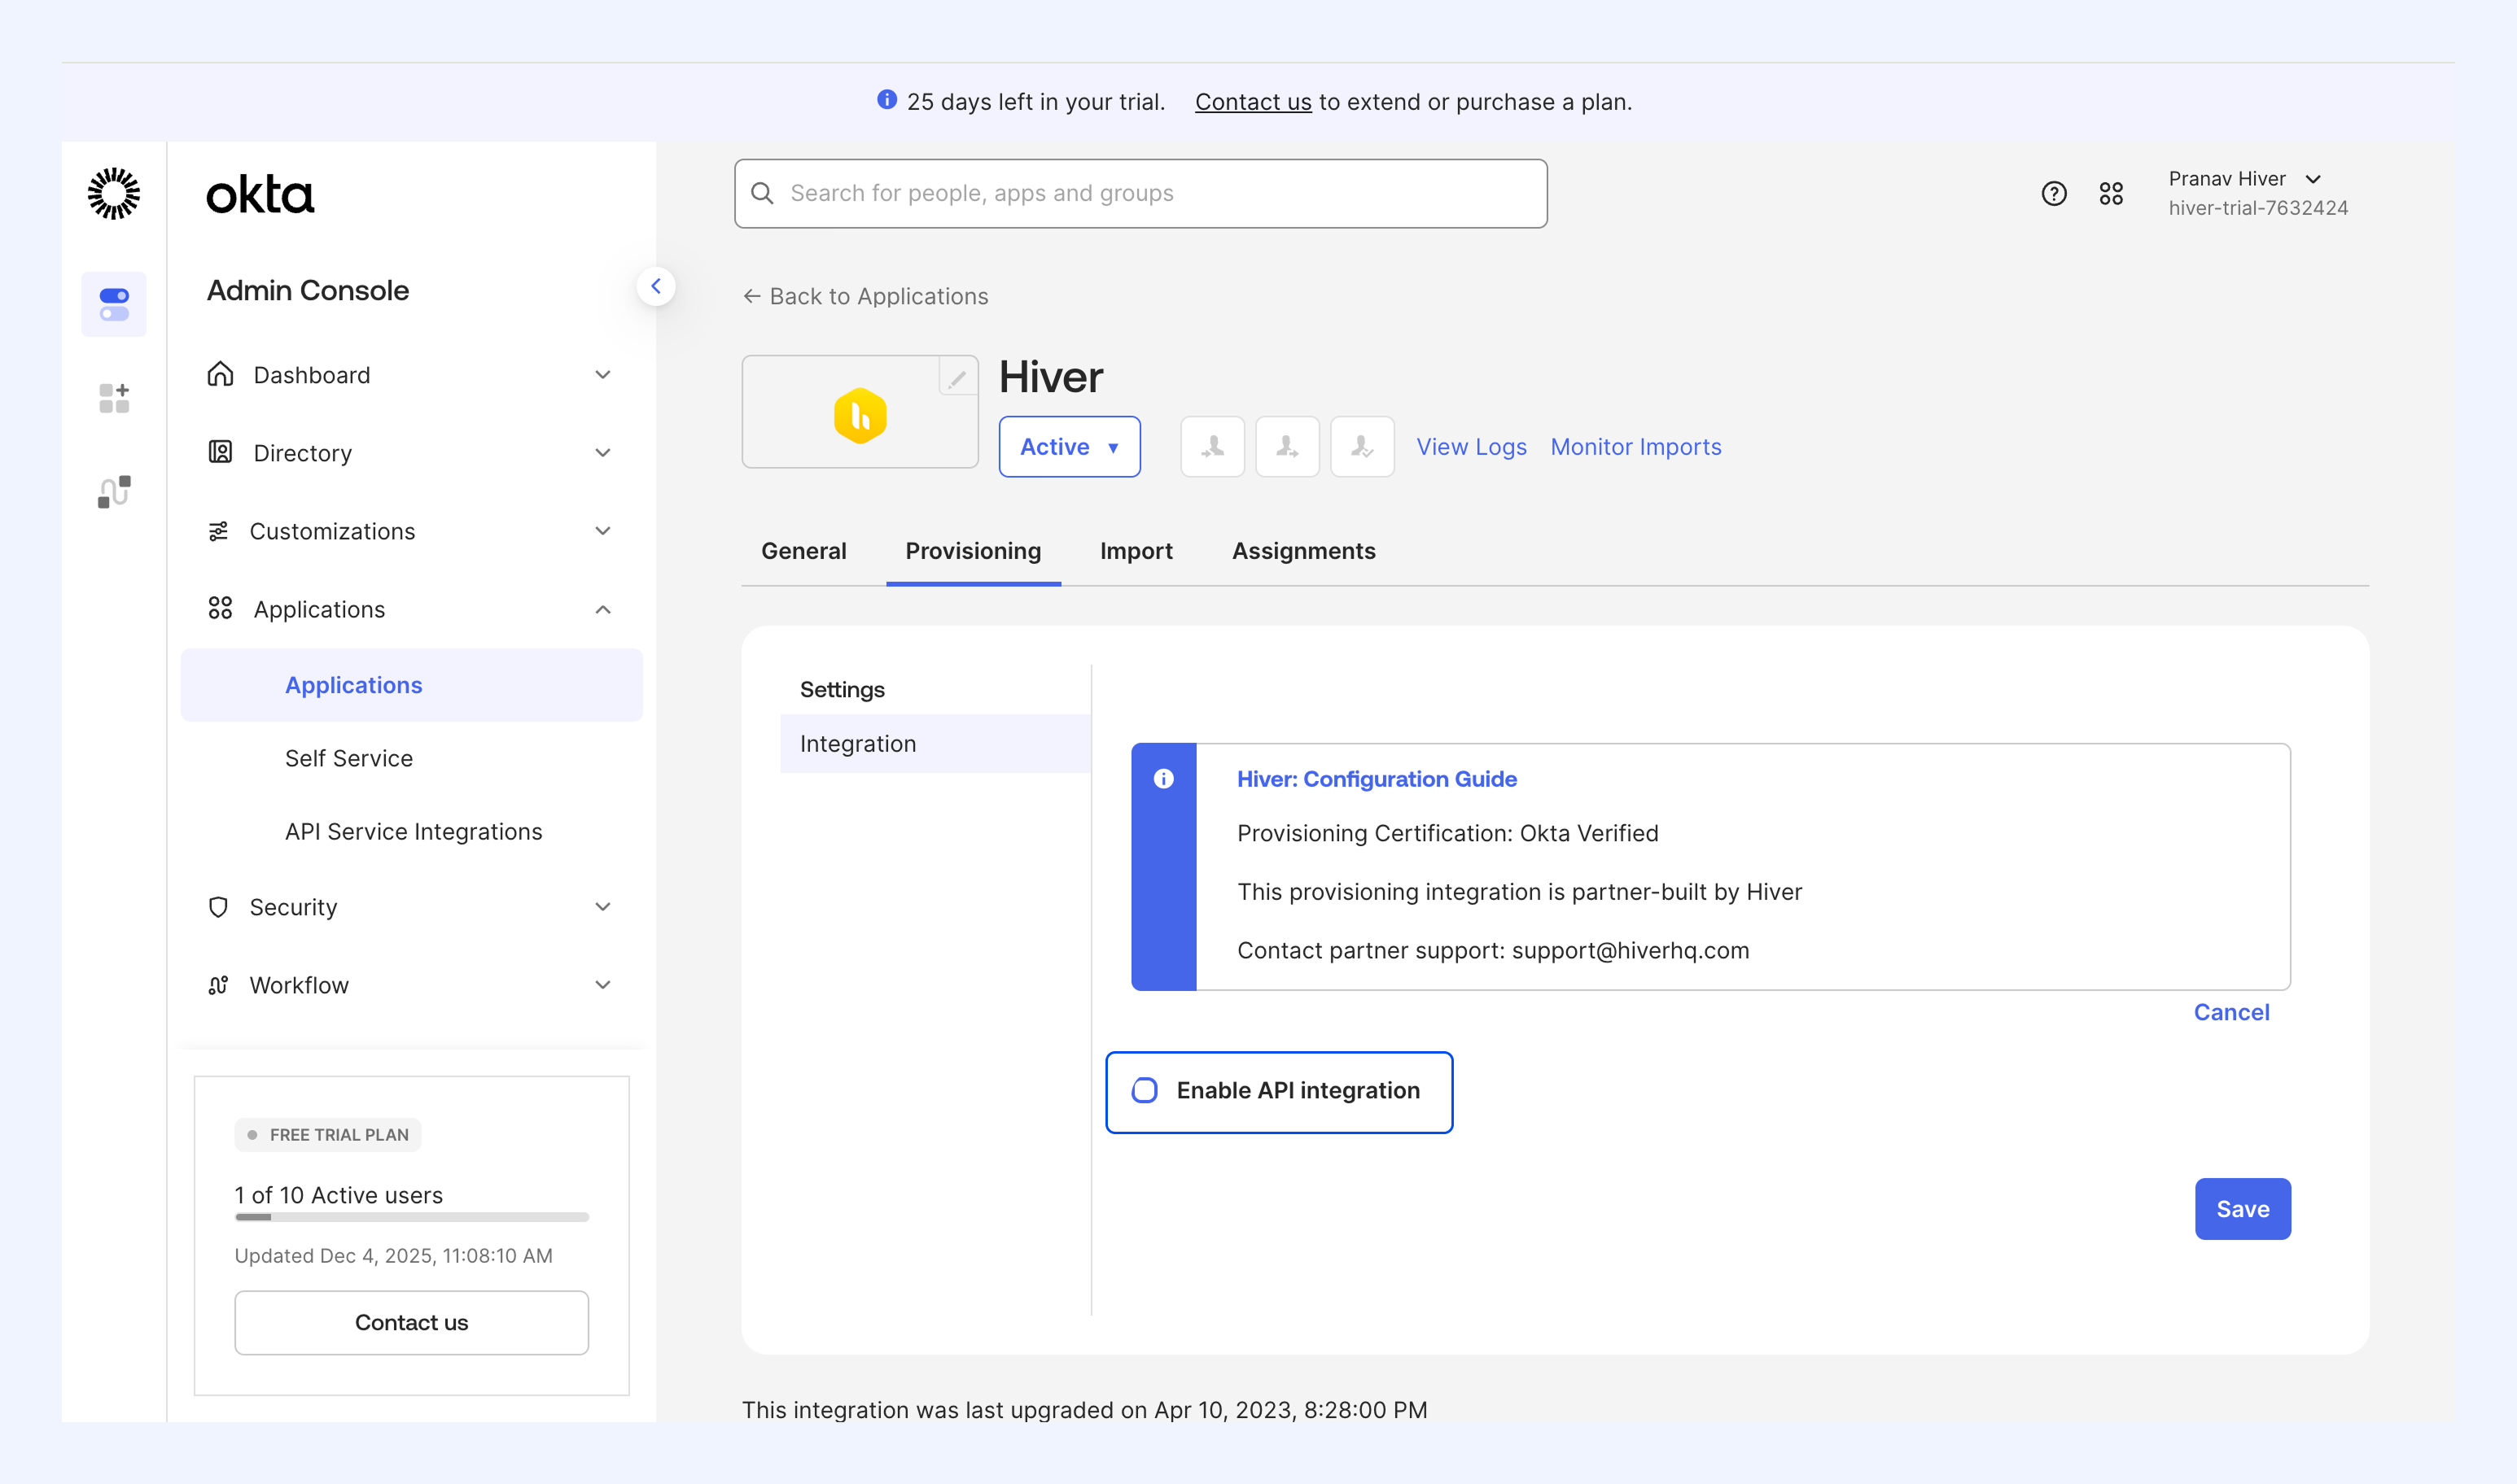Click the "Provisioning Certification: Okta Verified" text
This screenshot has height=1484, width=2517.
pyautogui.click(x=1447, y=833)
